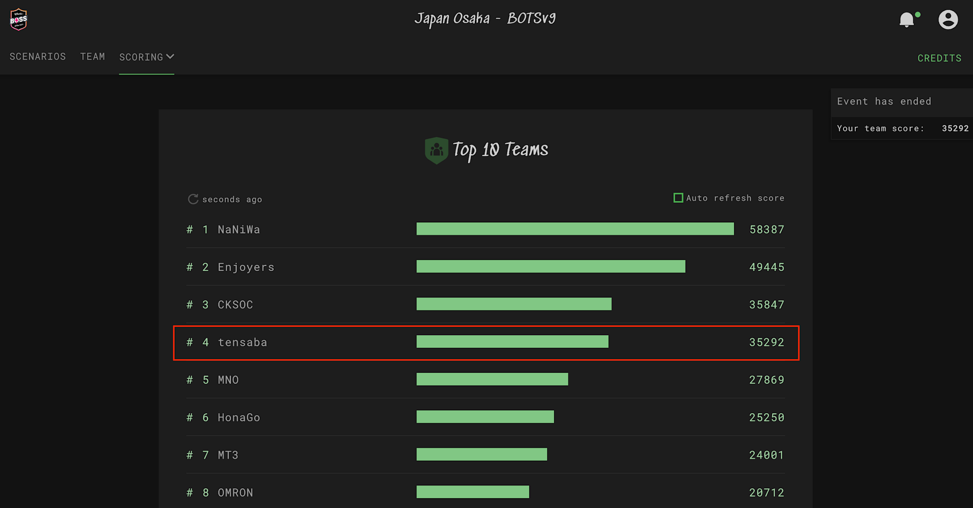Click the Enjoyers team name

coord(246,267)
